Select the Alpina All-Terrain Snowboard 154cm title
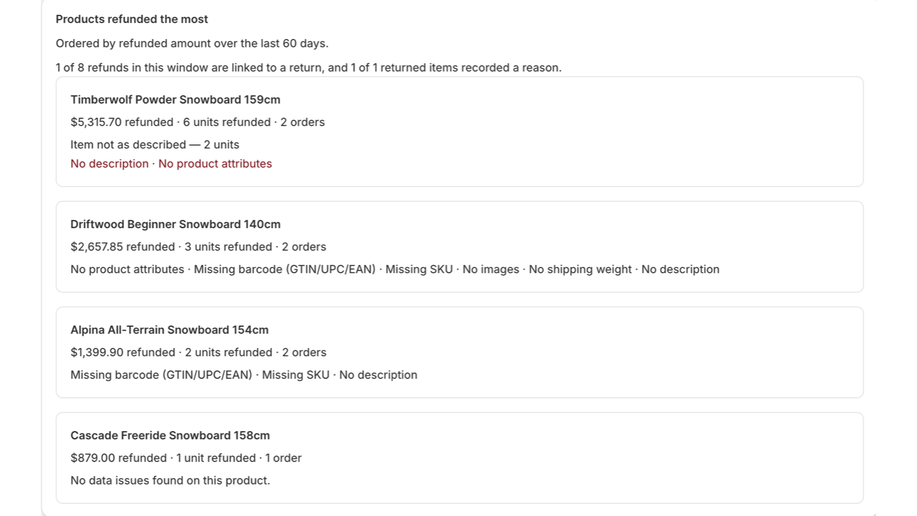The width and height of the screenshot is (917, 516). pyautogui.click(x=170, y=330)
